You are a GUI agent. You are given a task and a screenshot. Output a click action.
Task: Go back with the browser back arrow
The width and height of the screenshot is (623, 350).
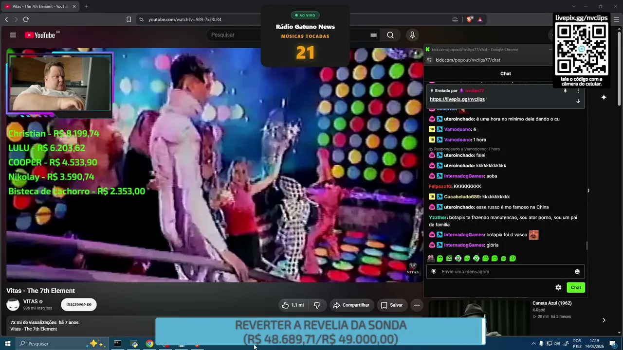tap(6, 19)
